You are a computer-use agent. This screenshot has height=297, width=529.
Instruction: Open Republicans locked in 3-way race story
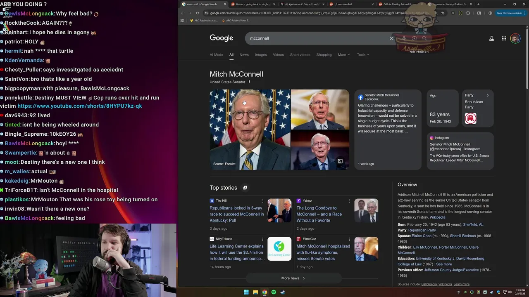click(237, 214)
